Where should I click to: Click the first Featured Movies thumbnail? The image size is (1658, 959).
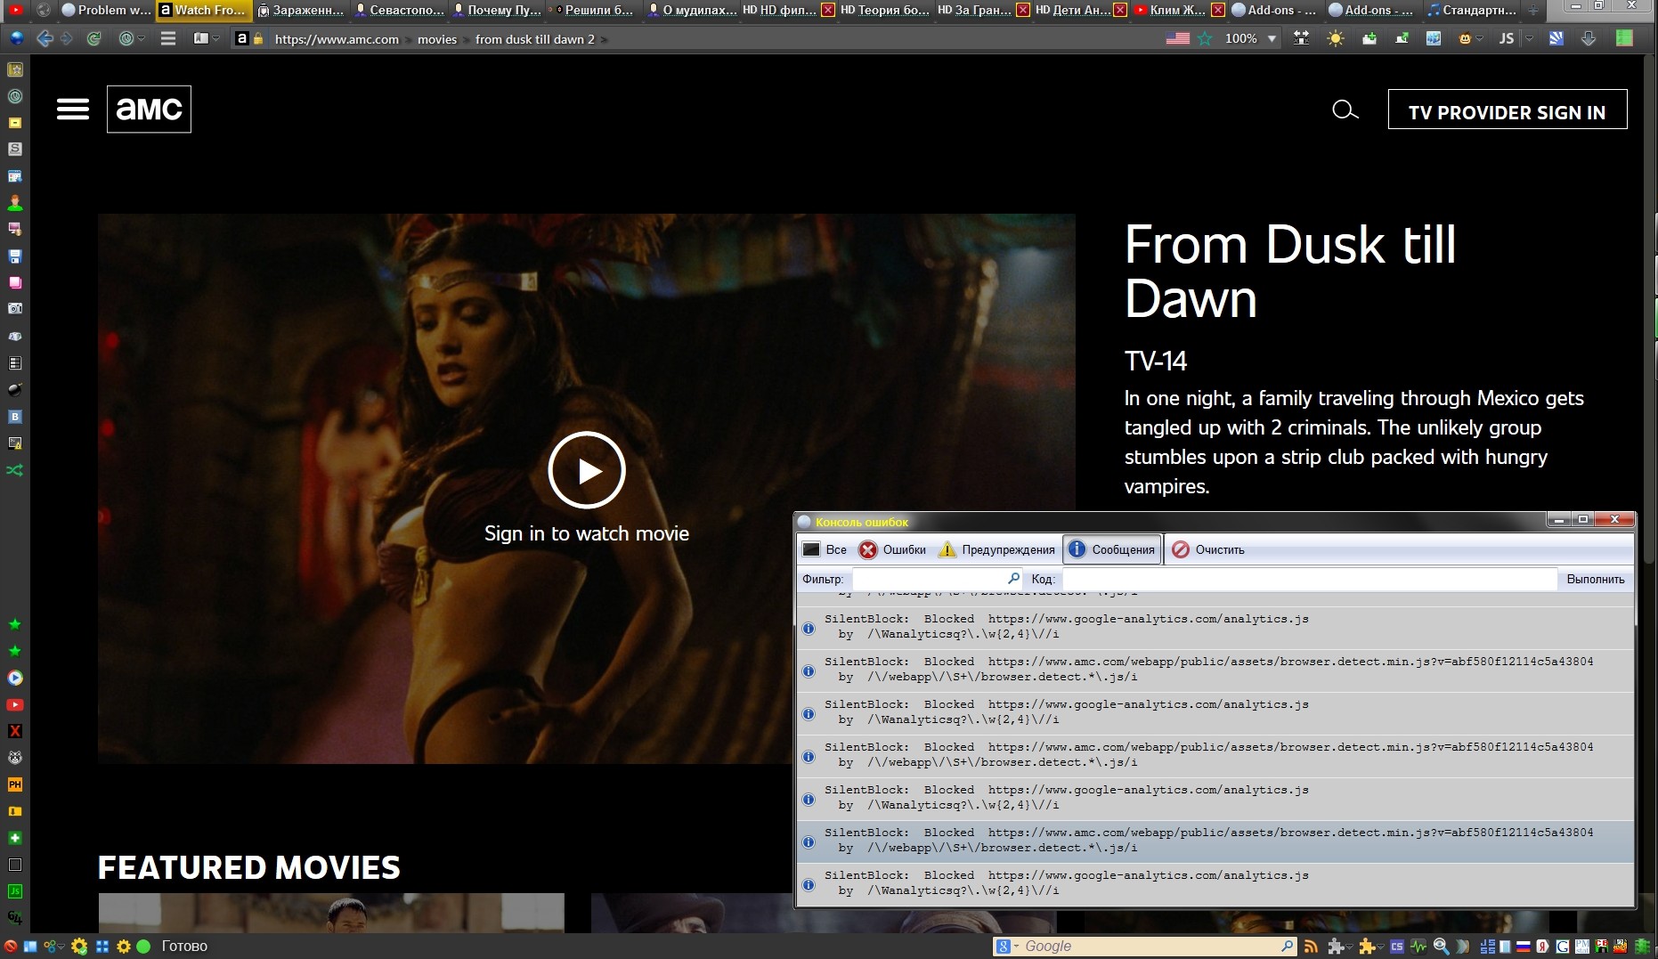[331, 913]
